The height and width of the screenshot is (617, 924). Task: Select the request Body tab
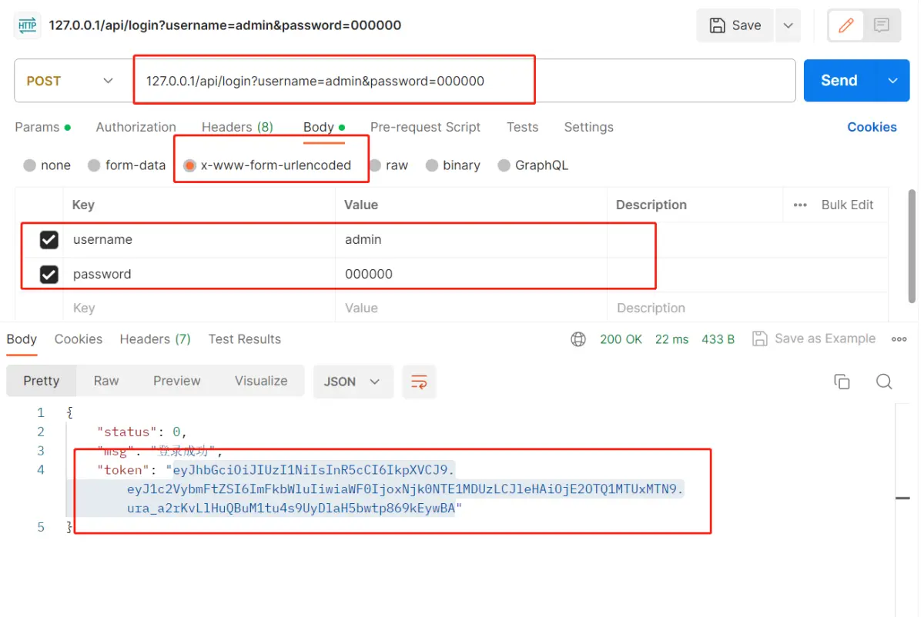[323, 128]
